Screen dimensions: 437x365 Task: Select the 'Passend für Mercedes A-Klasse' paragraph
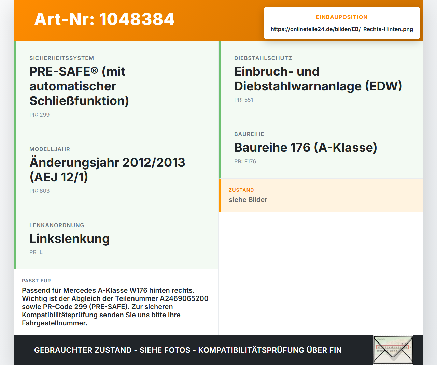115,307
